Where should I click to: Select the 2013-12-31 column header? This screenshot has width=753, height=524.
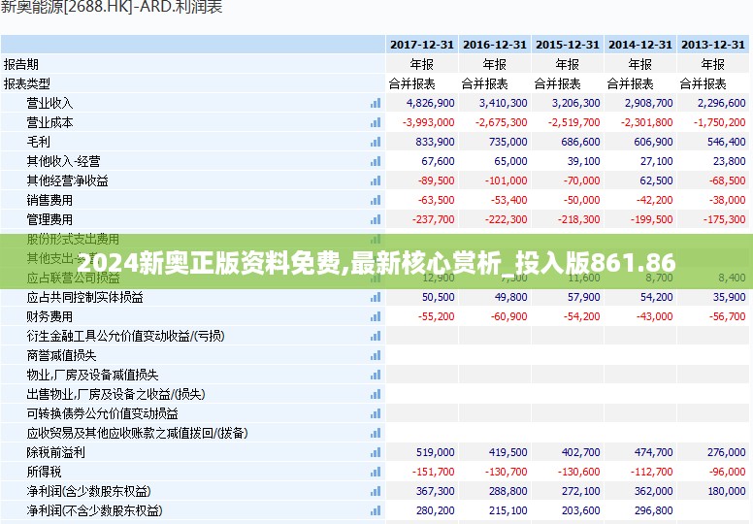coord(713,45)
